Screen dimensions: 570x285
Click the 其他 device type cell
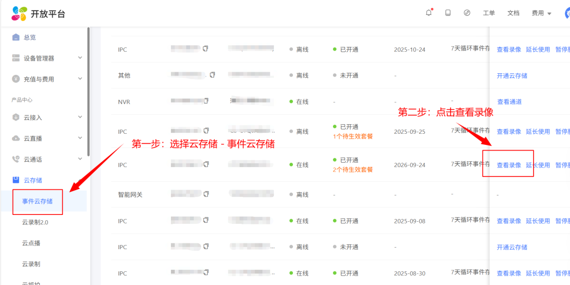click(x=124, y=76)
